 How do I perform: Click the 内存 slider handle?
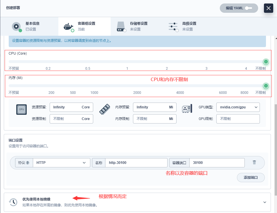point(266,86)
